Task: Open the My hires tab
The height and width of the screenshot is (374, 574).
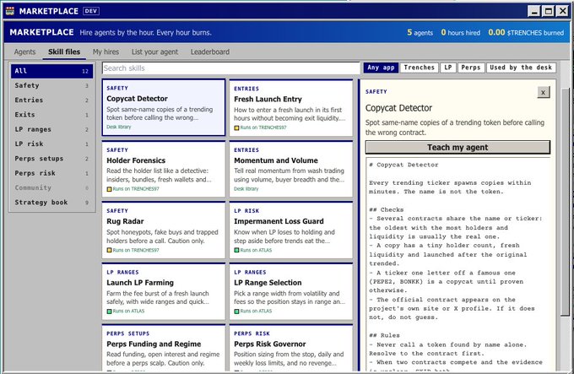Action: pyautogui.click(x=106, y=52)
